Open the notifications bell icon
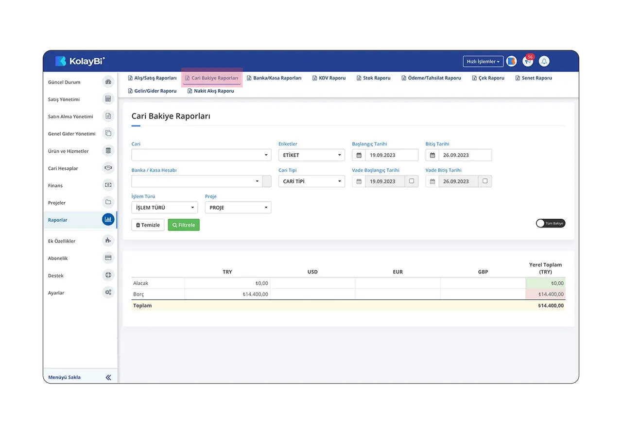 (544, 62)
